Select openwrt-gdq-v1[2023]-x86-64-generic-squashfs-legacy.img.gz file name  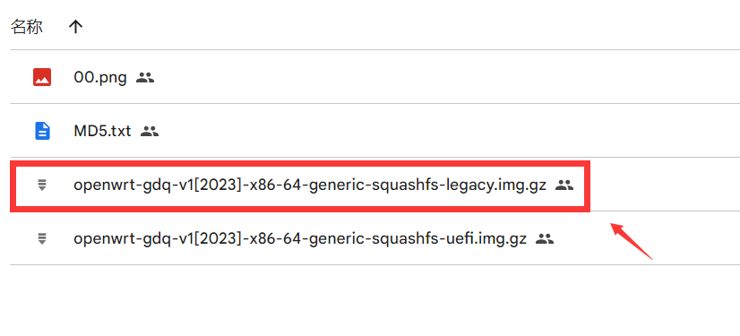(x=310, y=185)
